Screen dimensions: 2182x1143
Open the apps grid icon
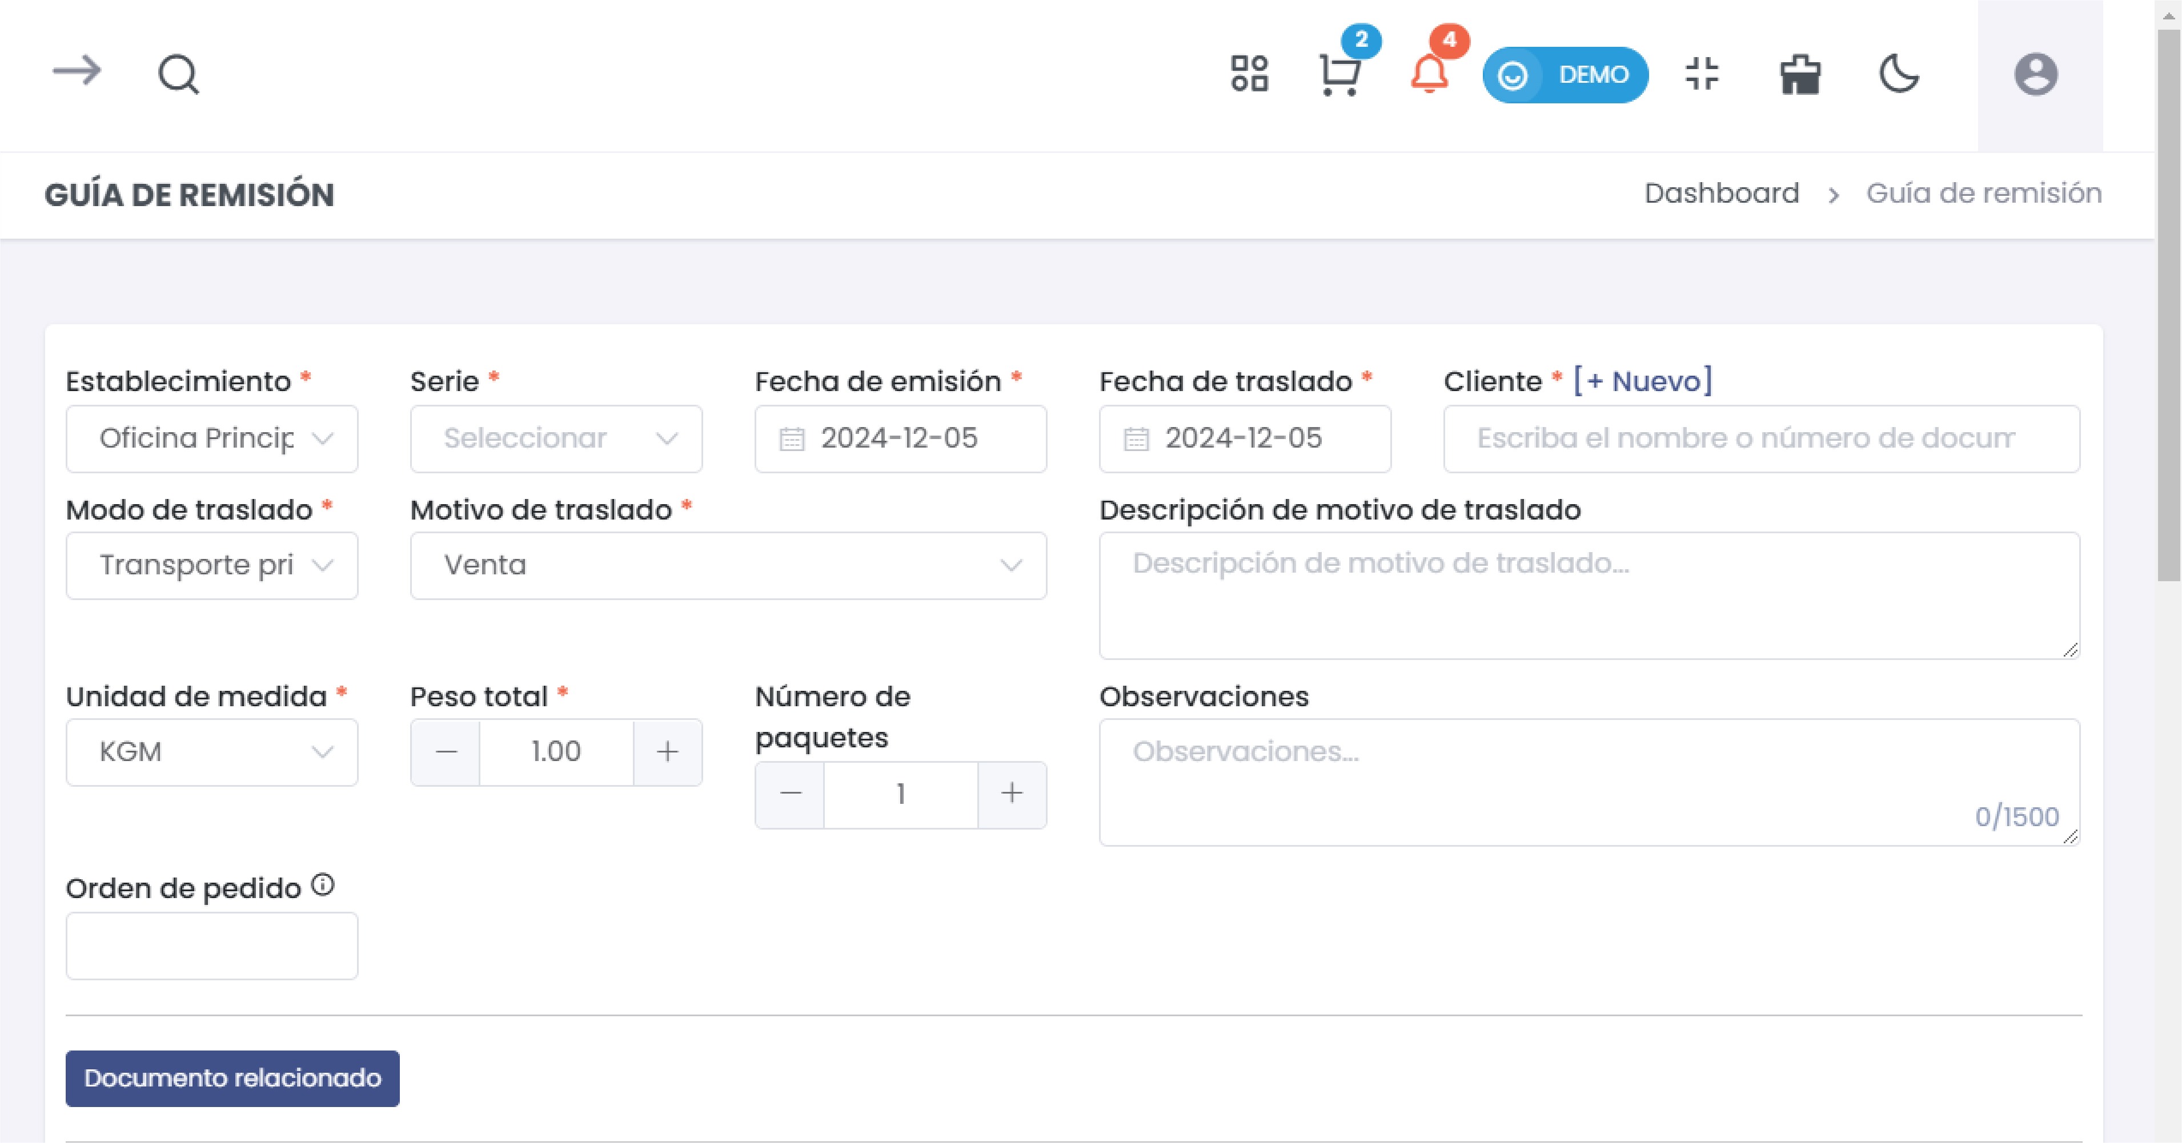tap(1249, 74)
